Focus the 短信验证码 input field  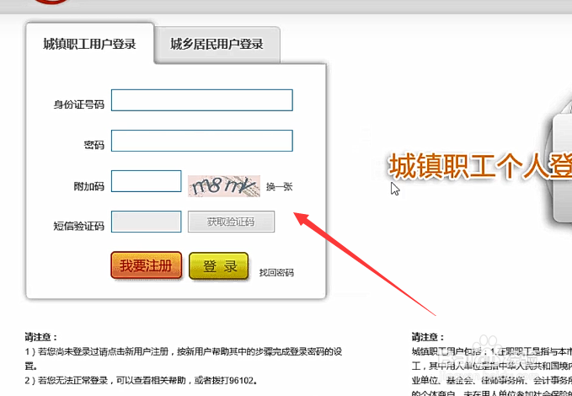click(x=147, y=222)
